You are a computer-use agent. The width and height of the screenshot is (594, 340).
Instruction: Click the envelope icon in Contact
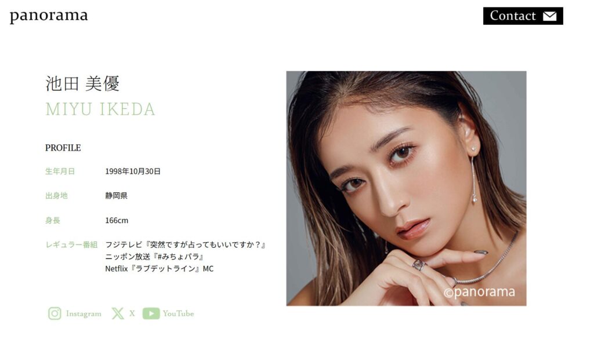click(x=550, y=16)
